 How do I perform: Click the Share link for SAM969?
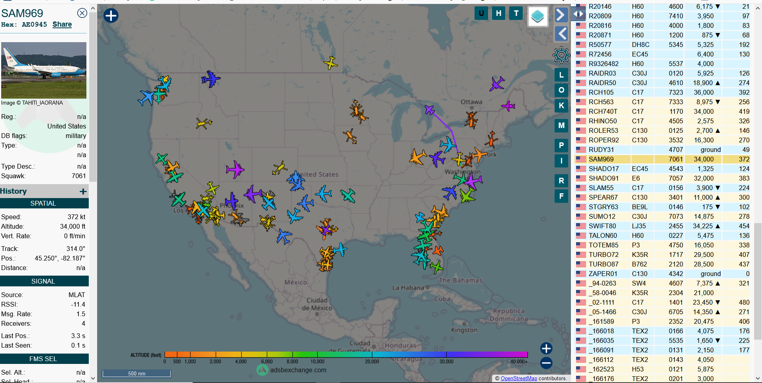(x=62, y=24)
